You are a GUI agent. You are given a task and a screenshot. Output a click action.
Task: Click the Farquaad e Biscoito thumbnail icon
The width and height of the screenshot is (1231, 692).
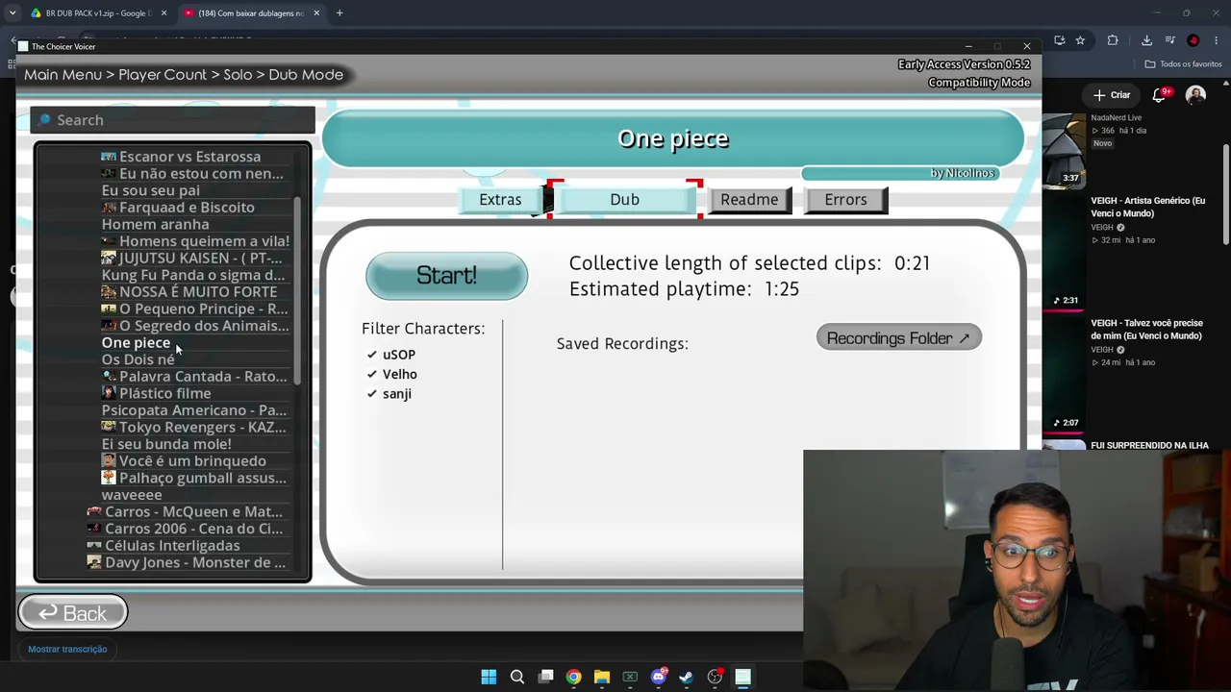click(109, 208)
